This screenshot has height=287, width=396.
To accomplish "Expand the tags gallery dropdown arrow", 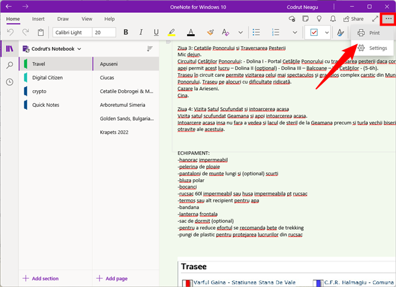I will [326, 32].
